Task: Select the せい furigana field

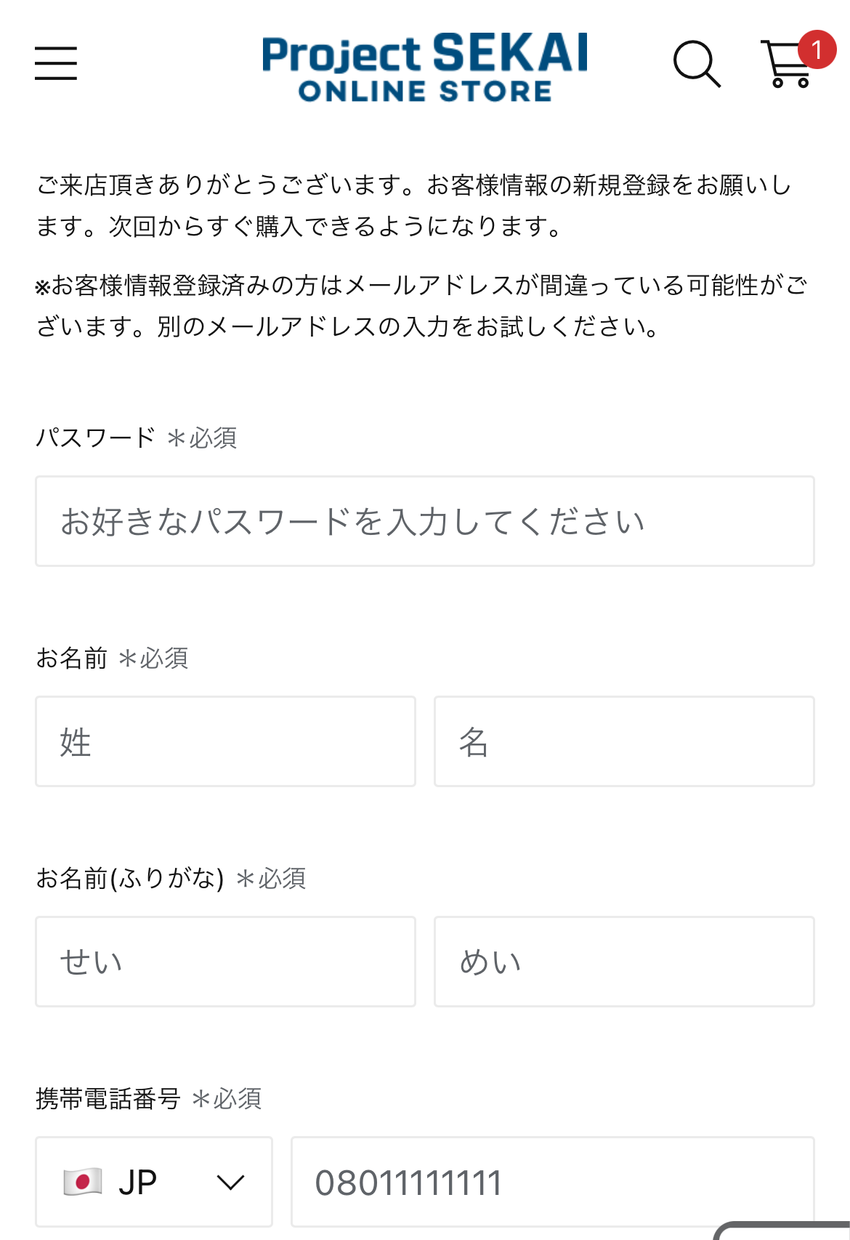Action: [225, 962]
